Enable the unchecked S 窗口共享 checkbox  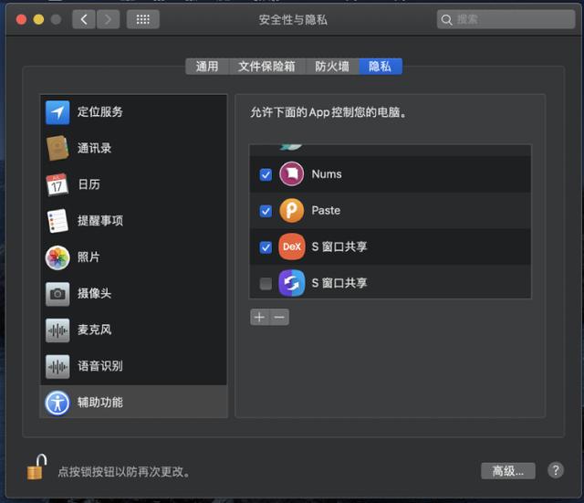coord(266,284)
